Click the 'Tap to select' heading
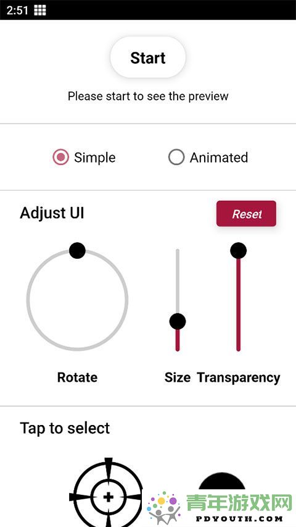The width and height of the screenshot is (296, 527). pyautogui.click(x=65, y=428)
